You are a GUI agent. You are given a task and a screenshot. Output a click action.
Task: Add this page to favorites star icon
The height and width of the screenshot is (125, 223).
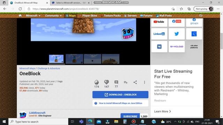[x=173, y=9]
